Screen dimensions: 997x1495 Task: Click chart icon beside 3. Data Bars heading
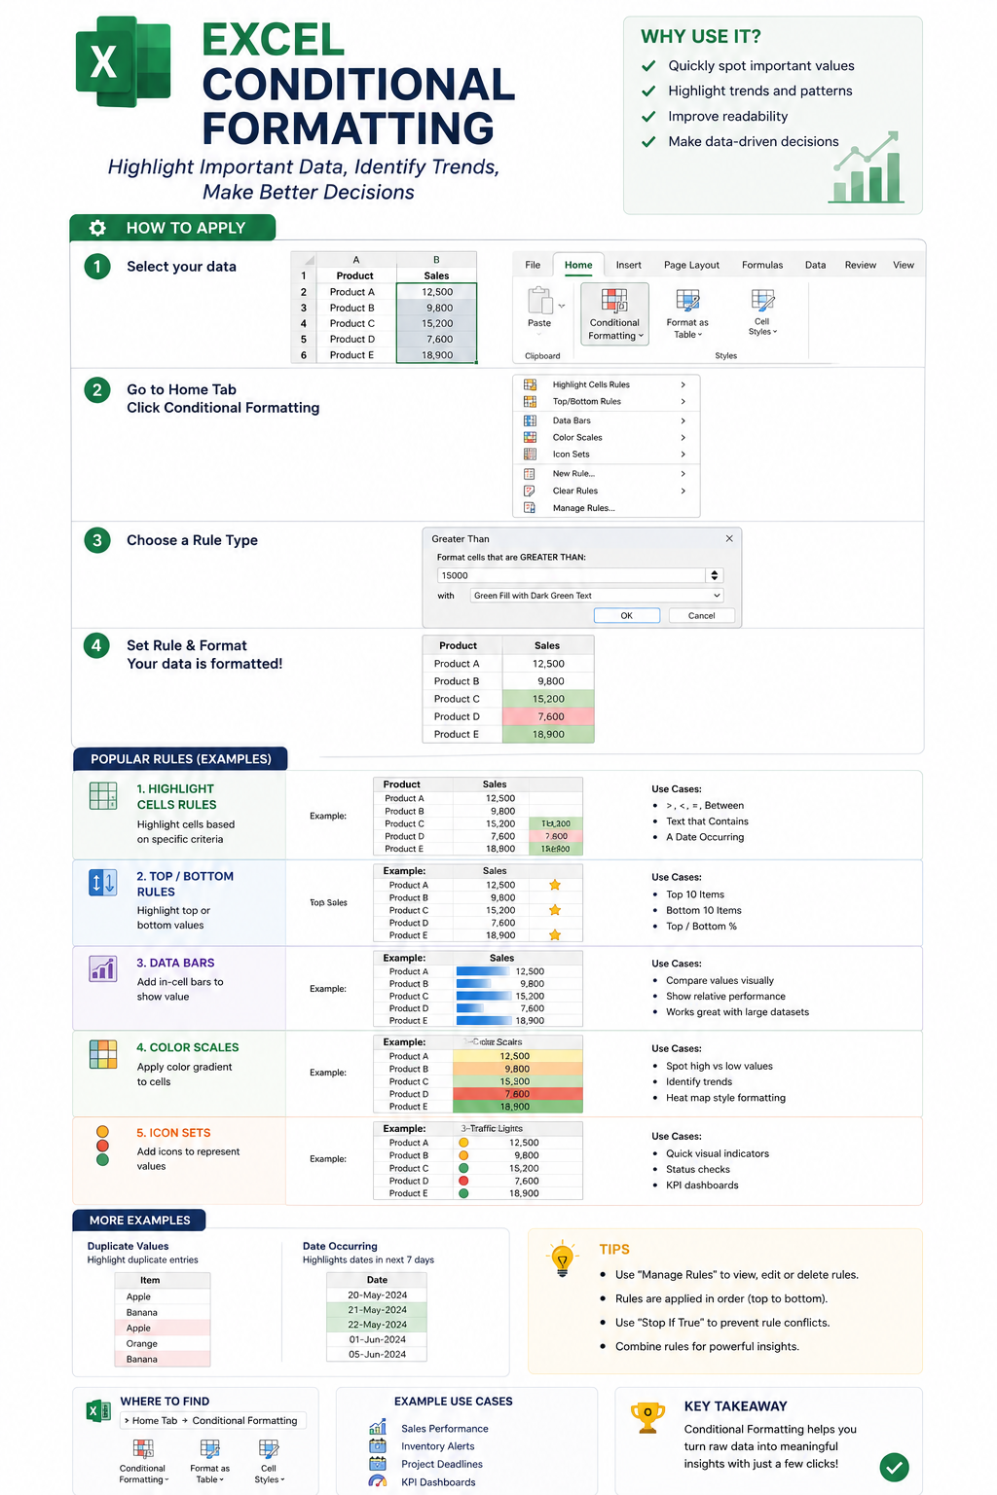103,968
